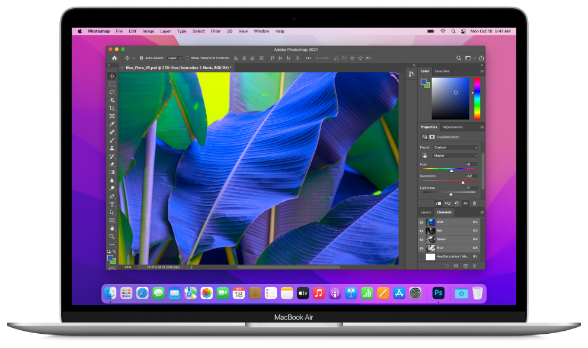This screenshot has height=348, width=588.
Task: Expand the Move tool preset picker arrow
Action: [133, 59]
